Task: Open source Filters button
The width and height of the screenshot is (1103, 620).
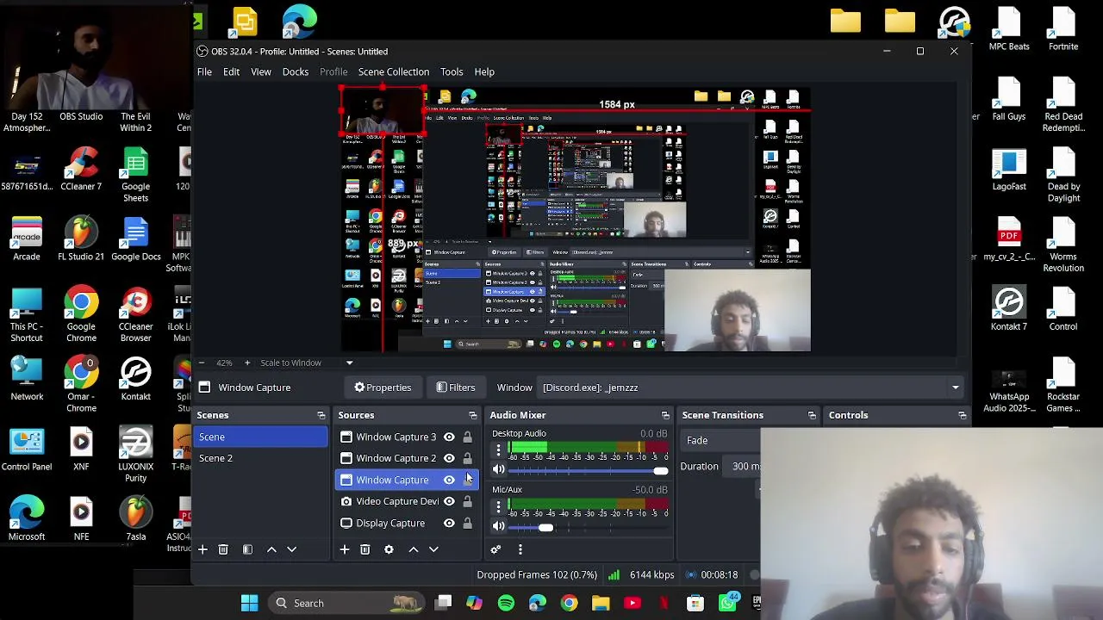Action: 456,387
